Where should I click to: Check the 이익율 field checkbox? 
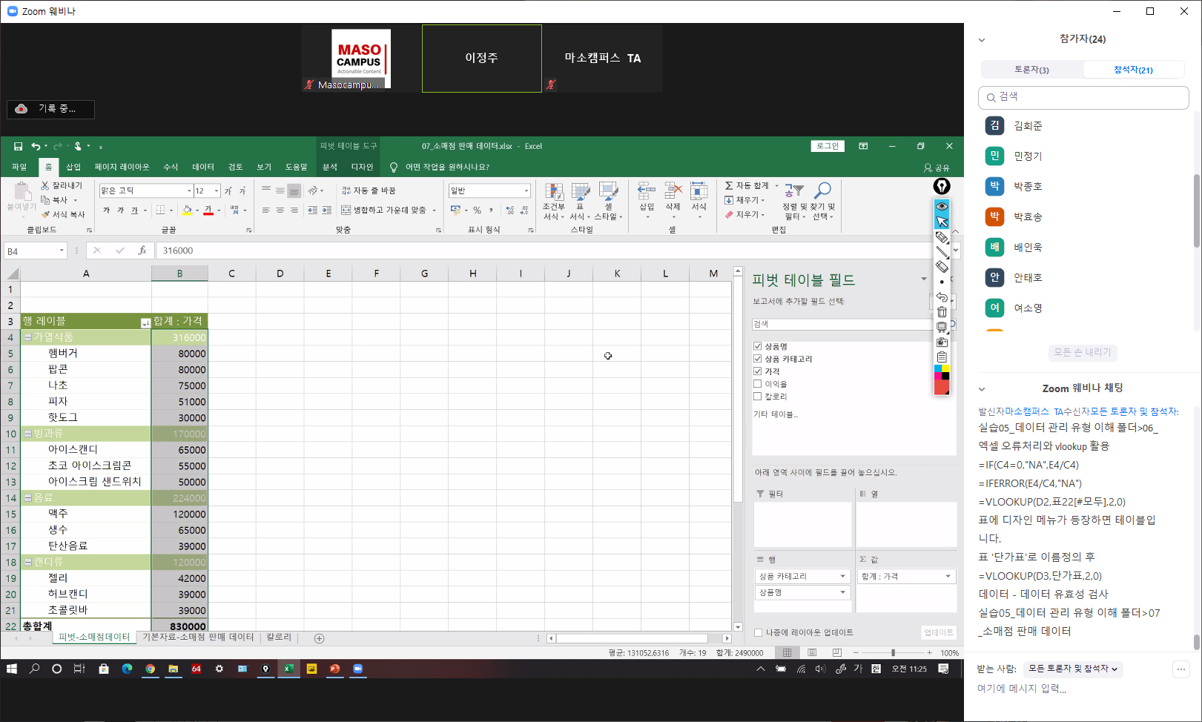[757, 384]
